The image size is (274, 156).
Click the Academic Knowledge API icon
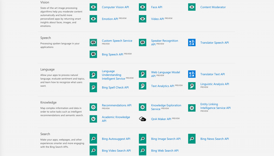pyautogui.click(x=93, y=119)
